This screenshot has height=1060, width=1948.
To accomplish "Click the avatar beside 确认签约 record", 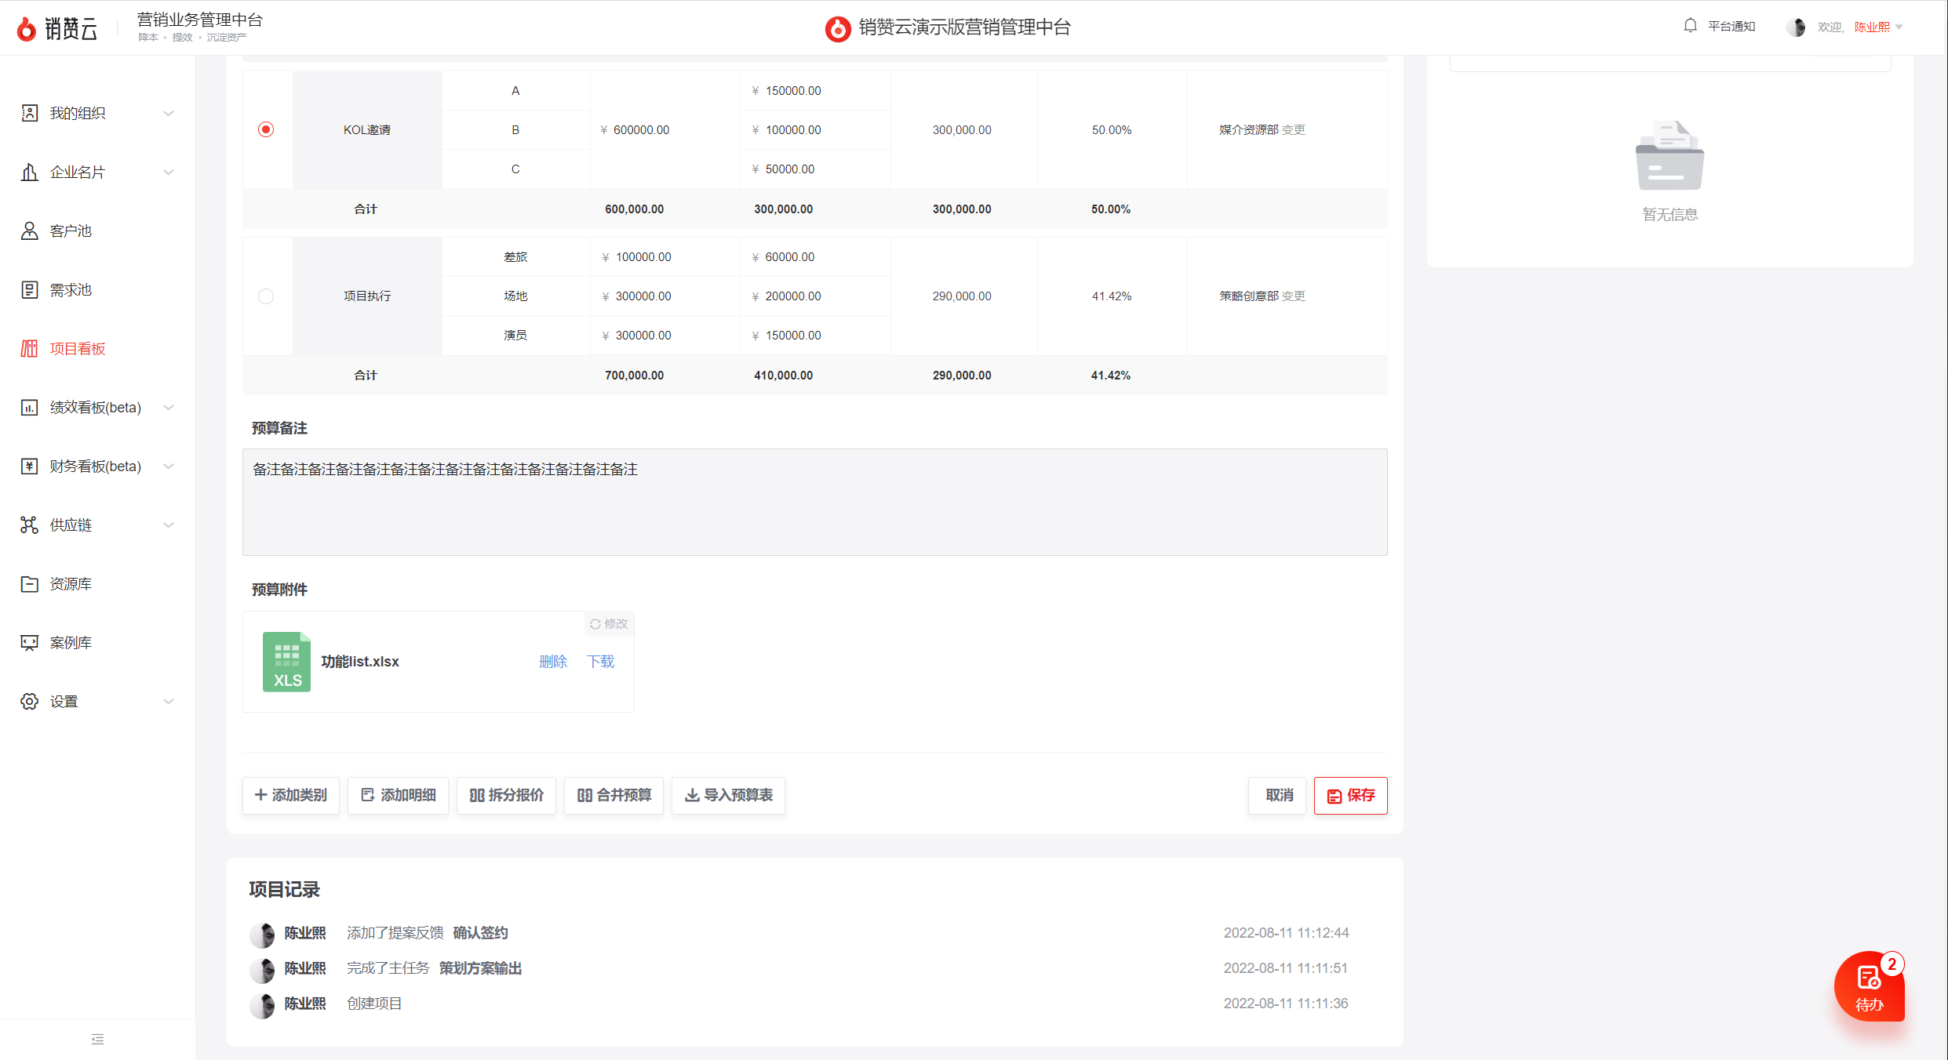I will click(x=262, y=934).
